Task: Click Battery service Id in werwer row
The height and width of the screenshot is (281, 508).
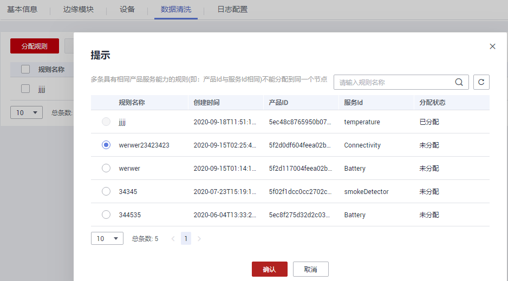Action: point(355,169)
